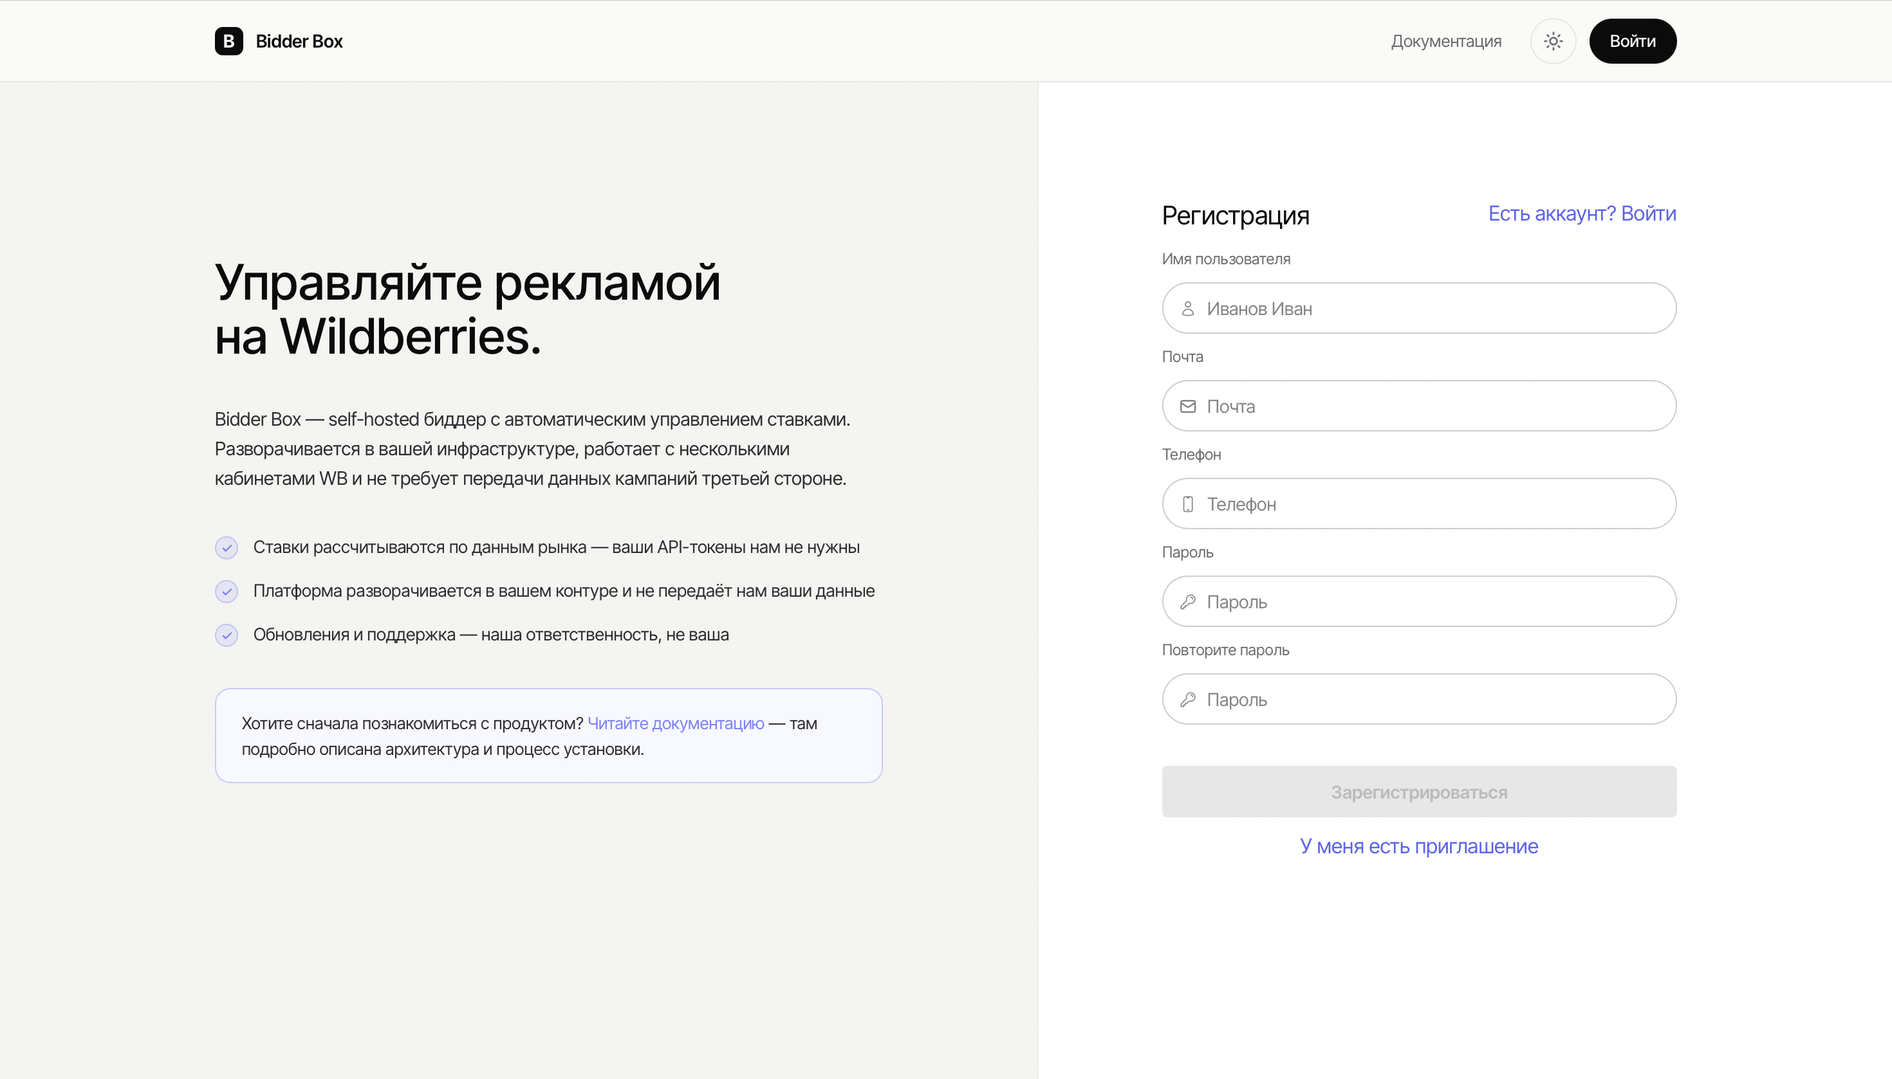Click the Почта label above email field
Screen dimensions: 1892x1079
1182,357
